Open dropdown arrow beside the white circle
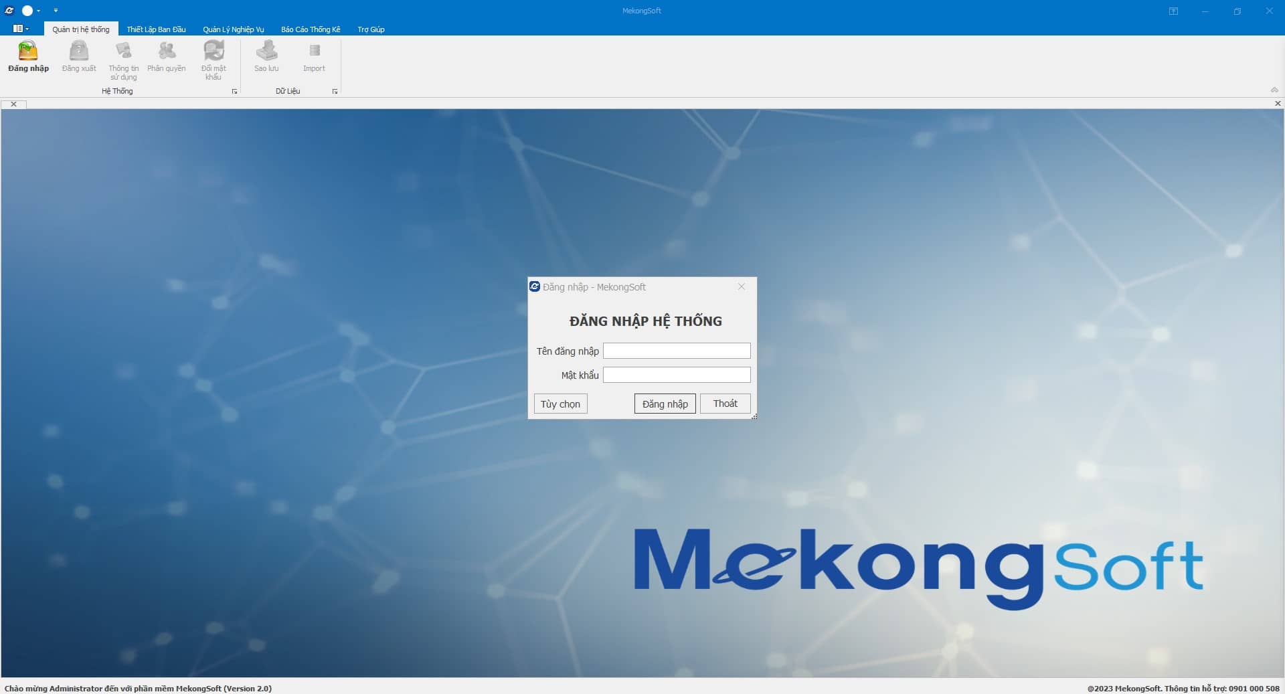The image size is (1285, 694). pyautogui.click(x=39, y=11)
